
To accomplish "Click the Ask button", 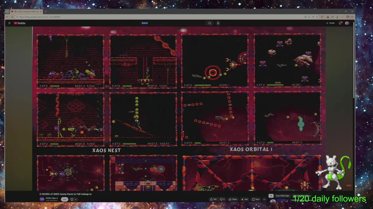I will pos(244,199).
